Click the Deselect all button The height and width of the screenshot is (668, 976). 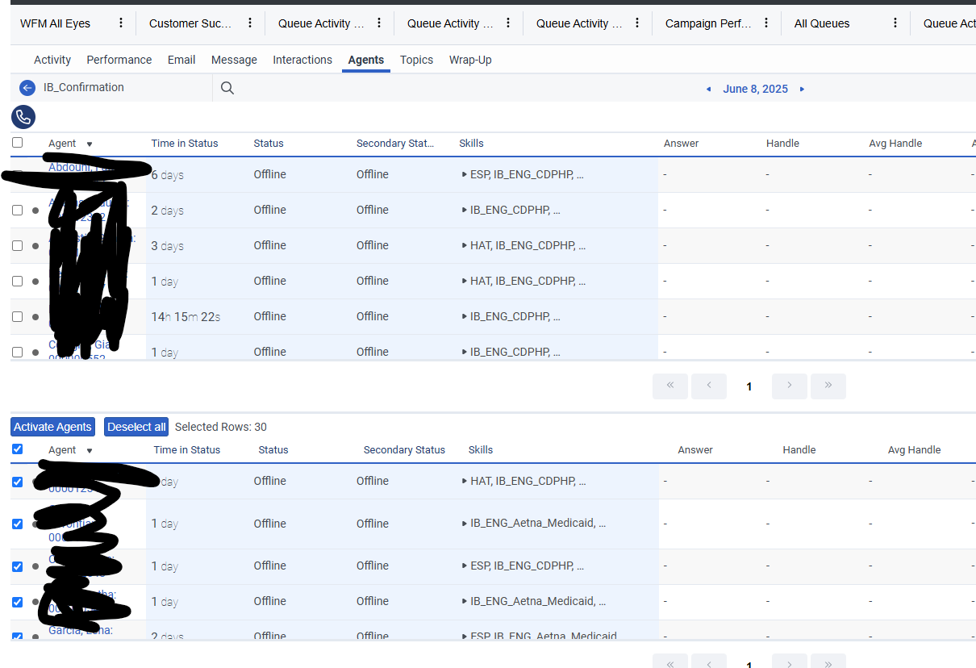coord(136,427)
